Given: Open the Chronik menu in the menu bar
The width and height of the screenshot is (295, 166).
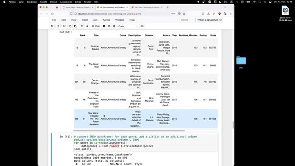Looking at the screenshot, I should pyautogui.click(x=53, y=2).
